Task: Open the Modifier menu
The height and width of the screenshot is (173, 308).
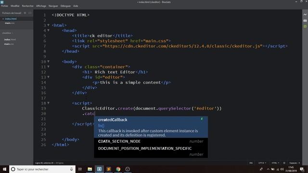Action: coord(15,6)
